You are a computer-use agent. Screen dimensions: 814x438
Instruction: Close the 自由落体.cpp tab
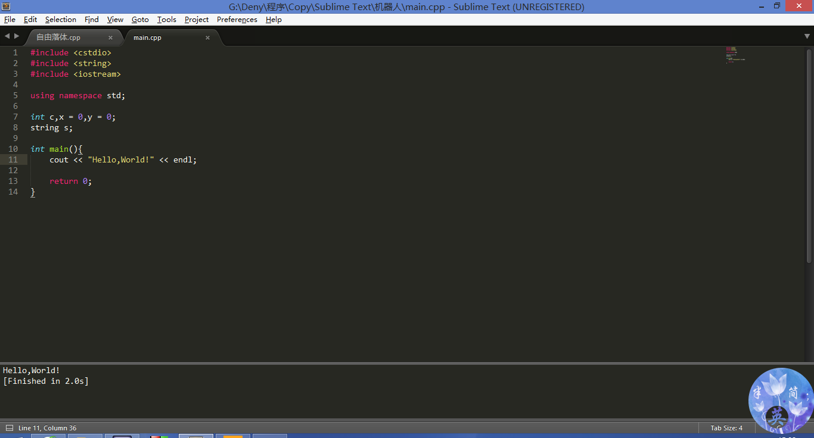tap(110, 37)
